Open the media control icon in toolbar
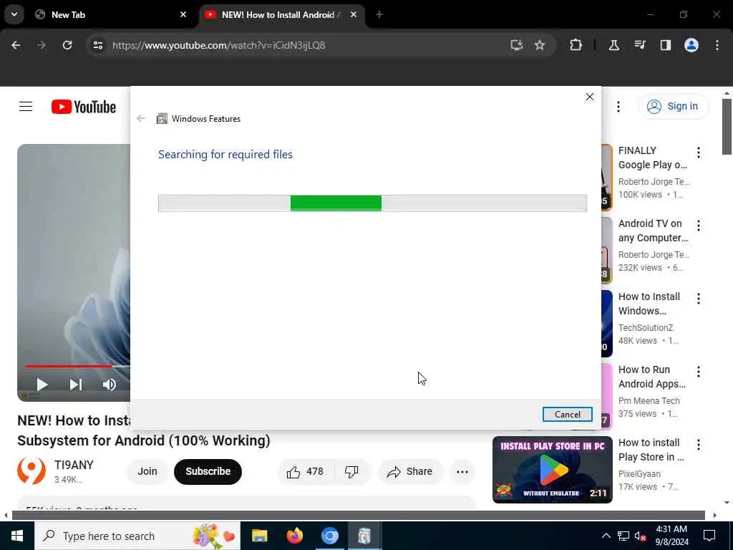 coord(640,45)
